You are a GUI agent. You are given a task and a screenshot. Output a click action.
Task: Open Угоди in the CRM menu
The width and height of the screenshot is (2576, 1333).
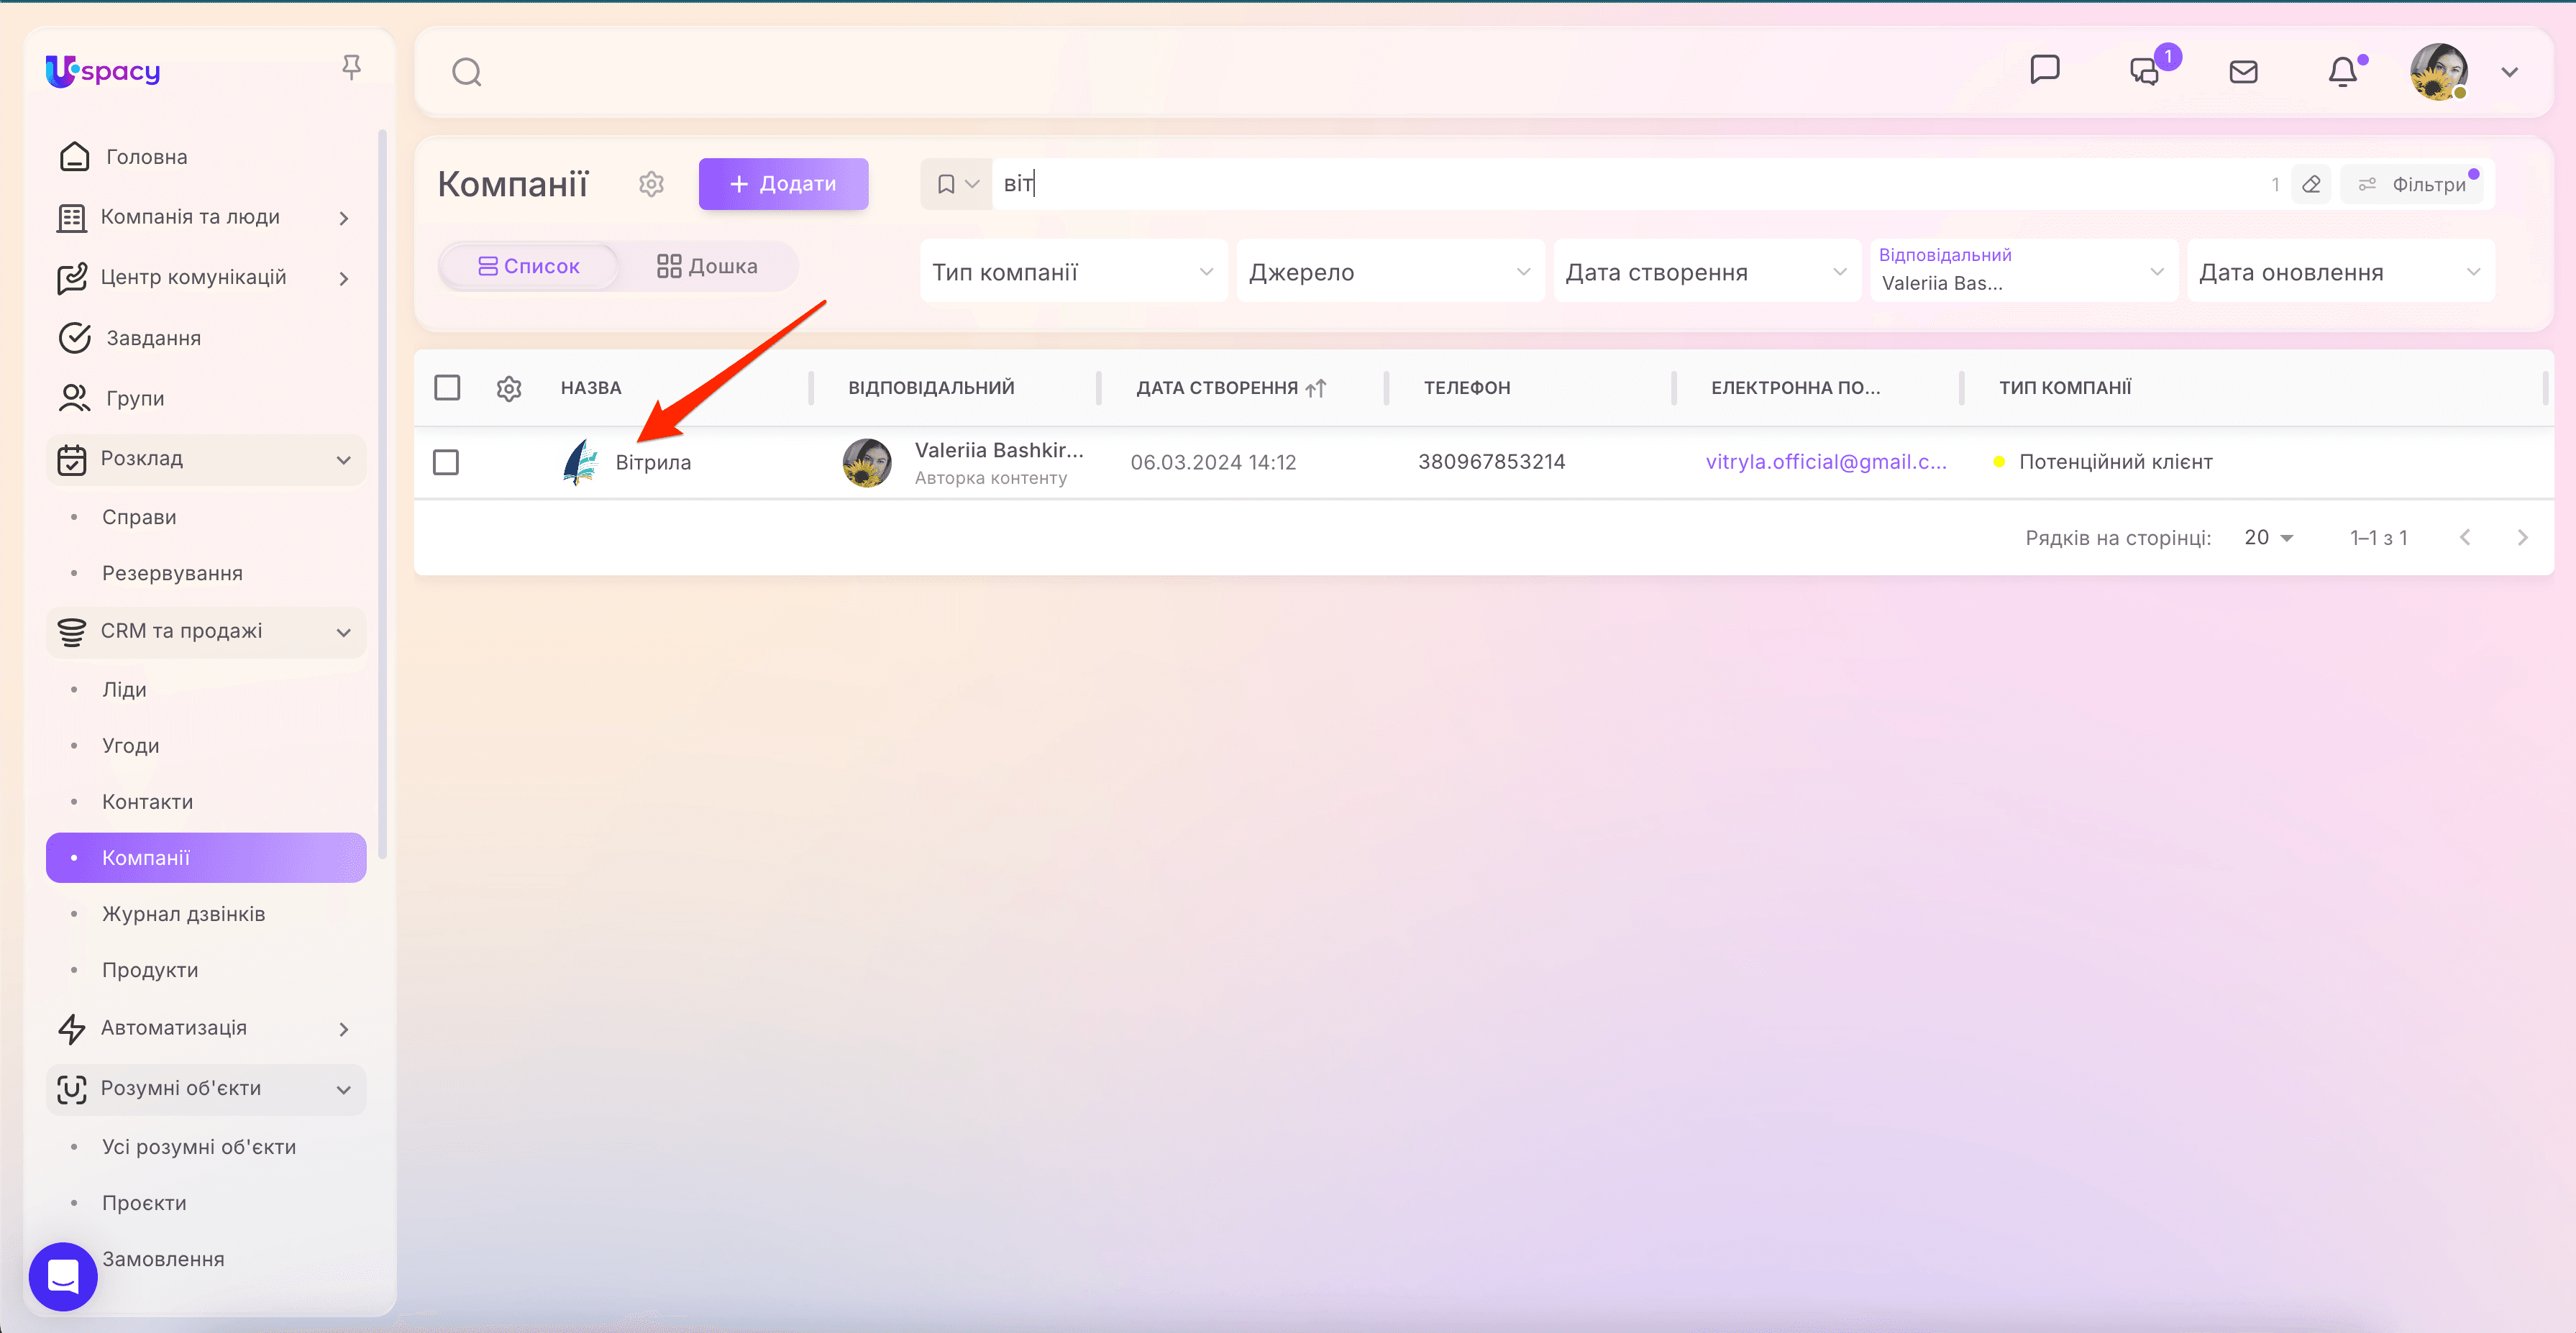click(x=130, y=746)
